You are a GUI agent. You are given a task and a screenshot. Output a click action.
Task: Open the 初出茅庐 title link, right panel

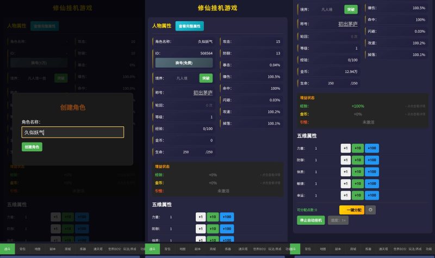[x=347, y=24]
